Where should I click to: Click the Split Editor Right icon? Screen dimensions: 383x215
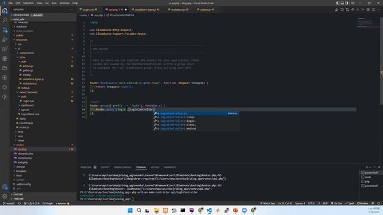[373, 10]
